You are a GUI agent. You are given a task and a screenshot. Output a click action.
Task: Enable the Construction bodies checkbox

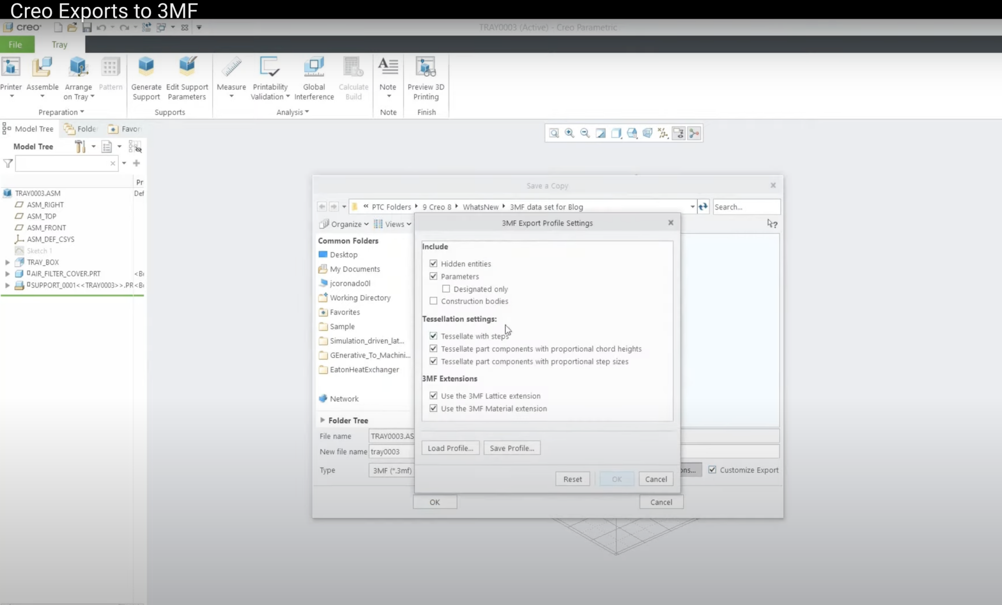point(433,301)
